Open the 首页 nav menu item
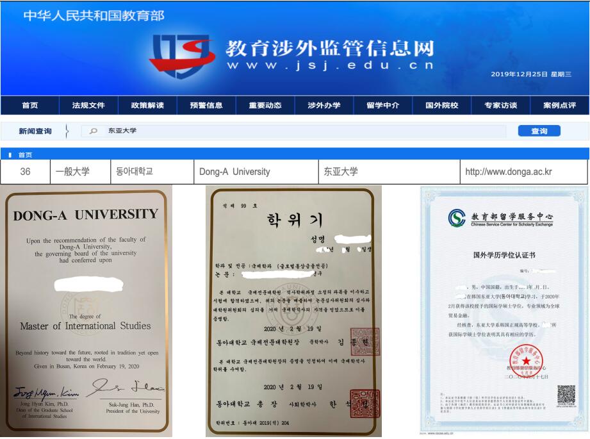 29,105
